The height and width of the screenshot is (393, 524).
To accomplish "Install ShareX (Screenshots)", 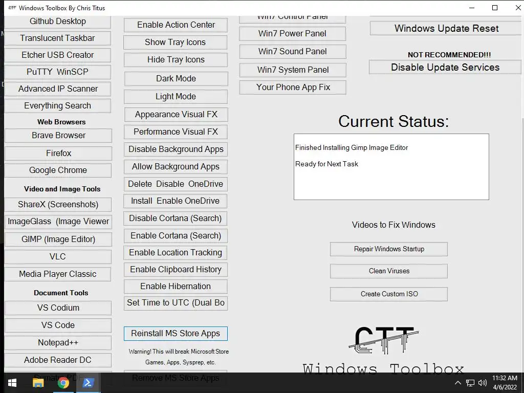I will [58, 205].
